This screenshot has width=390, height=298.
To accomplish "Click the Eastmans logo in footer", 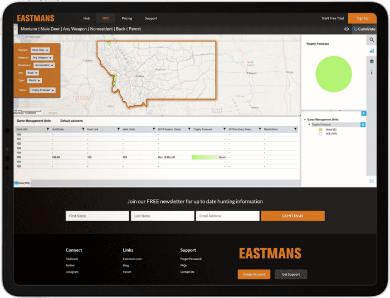I will tap(270, 254).
